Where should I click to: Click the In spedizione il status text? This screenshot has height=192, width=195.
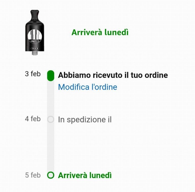(x=85, y=119)
